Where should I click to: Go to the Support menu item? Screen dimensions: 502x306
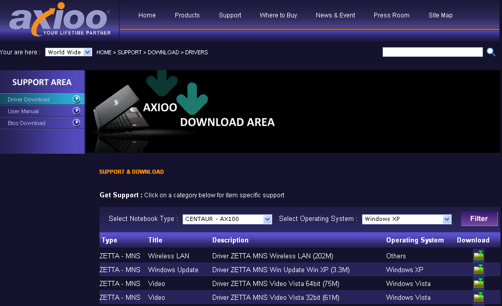coord(230,15)
